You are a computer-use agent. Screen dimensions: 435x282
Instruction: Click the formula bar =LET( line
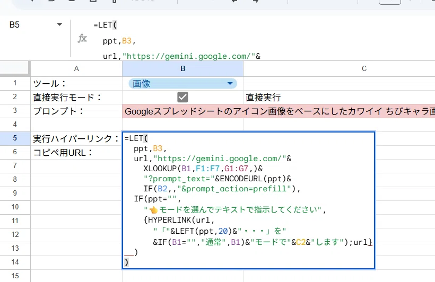(x=106, y=25)
